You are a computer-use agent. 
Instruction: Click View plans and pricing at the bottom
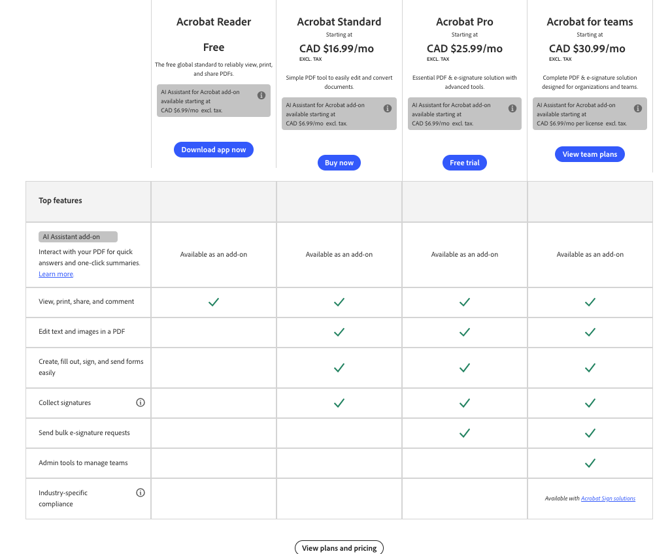[339, 547]
